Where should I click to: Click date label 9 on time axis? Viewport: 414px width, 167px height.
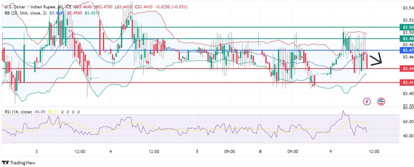331,151
